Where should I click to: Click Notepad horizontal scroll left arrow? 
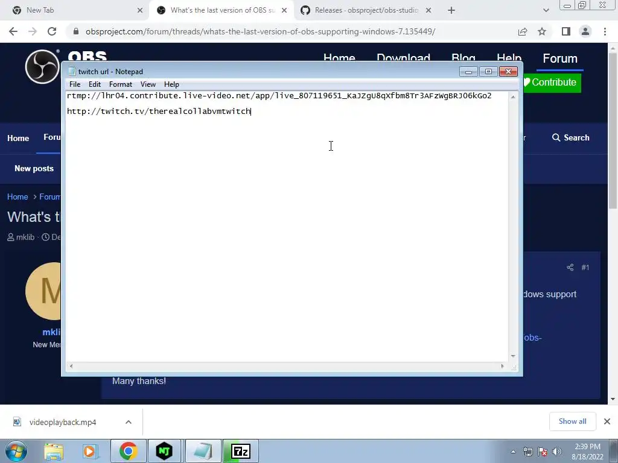pos(71,366)
